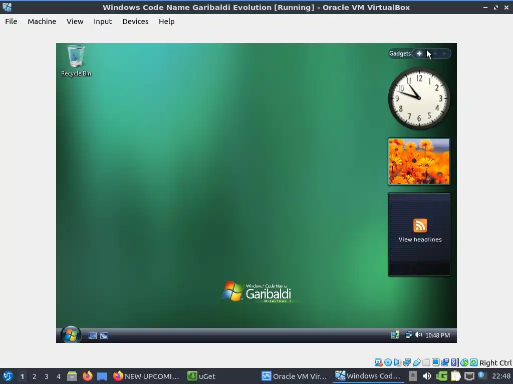The width and height of the screenshot is (513, 384).
Task: Click the VirtualBox network status icon
Action: click(x=407, y=362)
